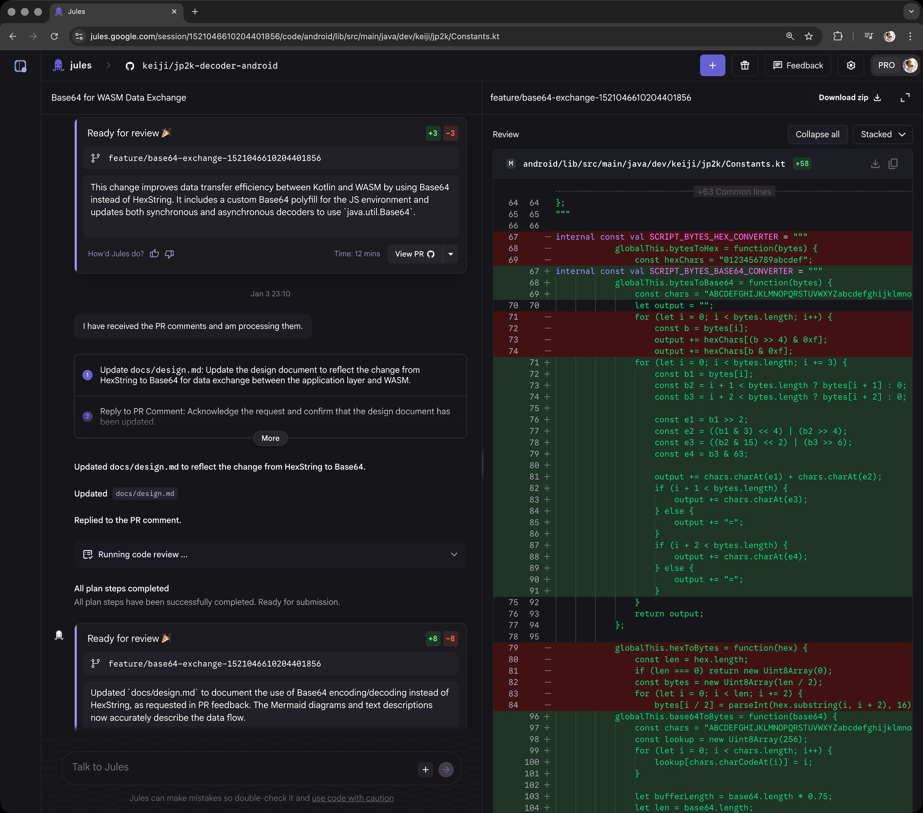Click the GitHub icon beside the repo name

(130, 65)
